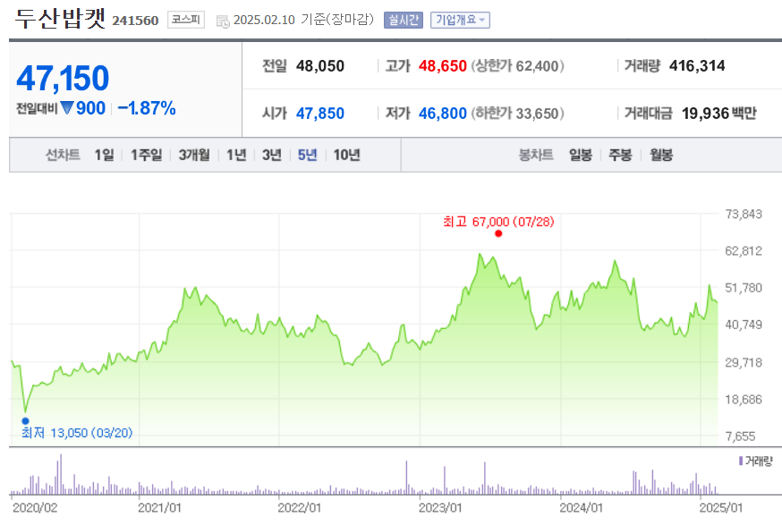
Task: Click the 최저 13,050 (03/20) label
Action: [77, 433]
